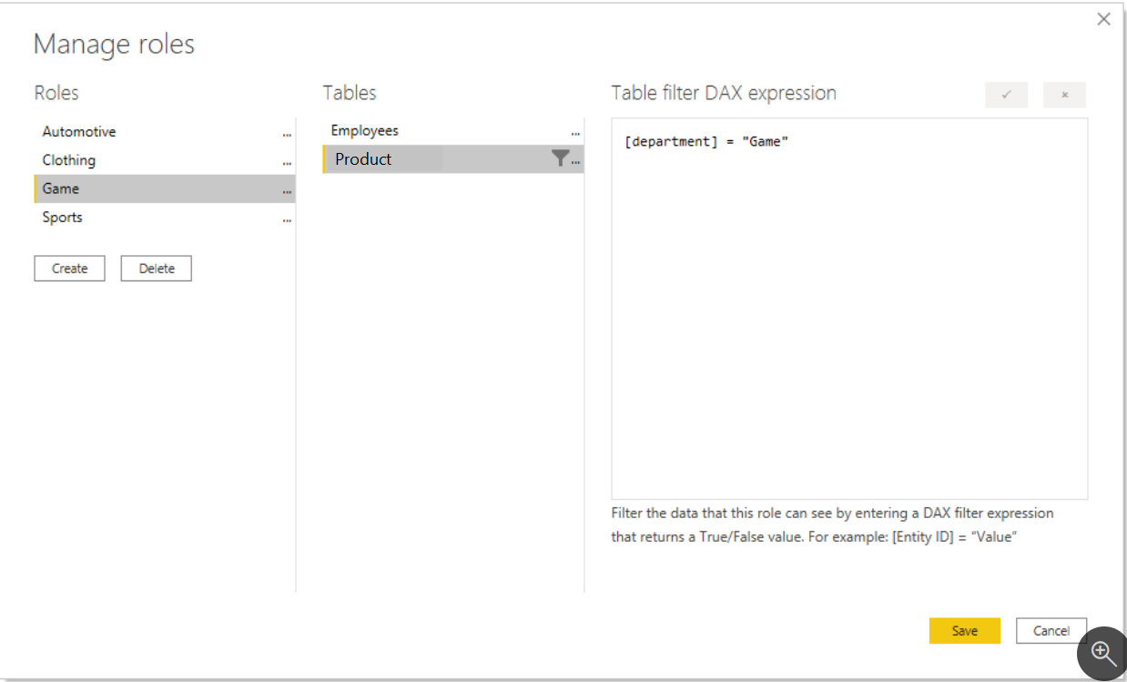
Task: Click the Create role button
Action: pyautogui.click(x=70, y=269)
